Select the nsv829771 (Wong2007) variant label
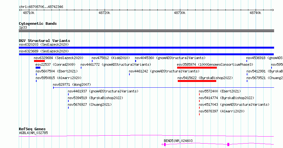Screen dimensions: 283x148 click(x=72, y=84)
